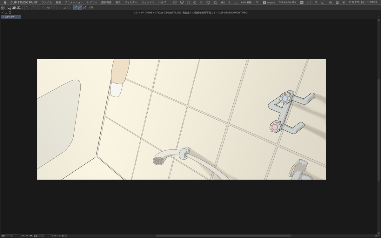Toggle the first highlighted snap-to-ruler button

[x=75, y=8]
